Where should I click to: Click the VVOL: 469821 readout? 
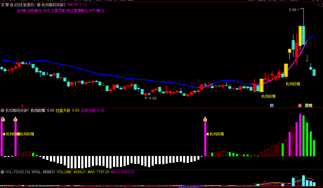pyautogui.click(x=43, y=172)
